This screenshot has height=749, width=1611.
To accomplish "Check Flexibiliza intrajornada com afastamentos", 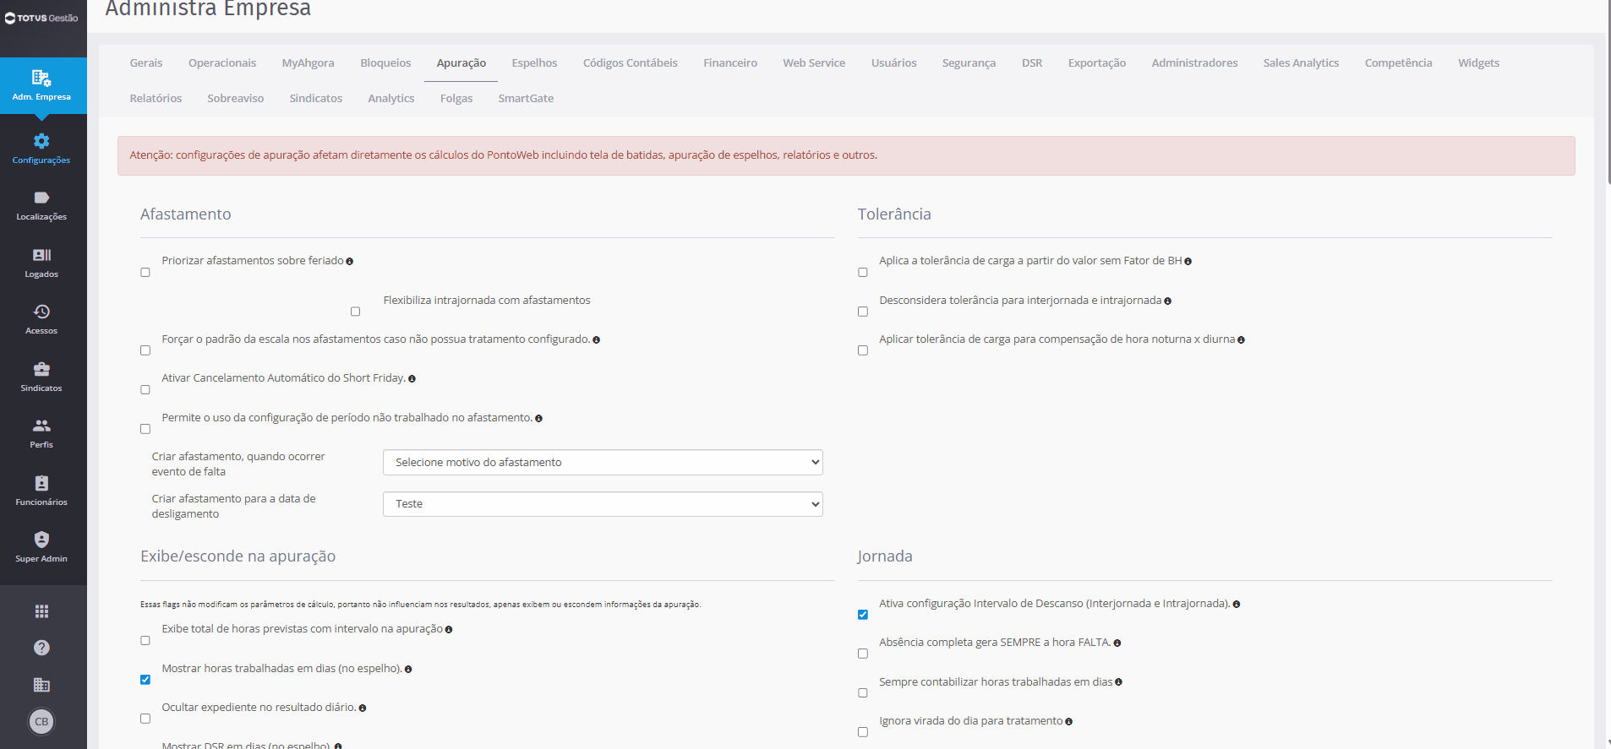I will pos(356,312).
